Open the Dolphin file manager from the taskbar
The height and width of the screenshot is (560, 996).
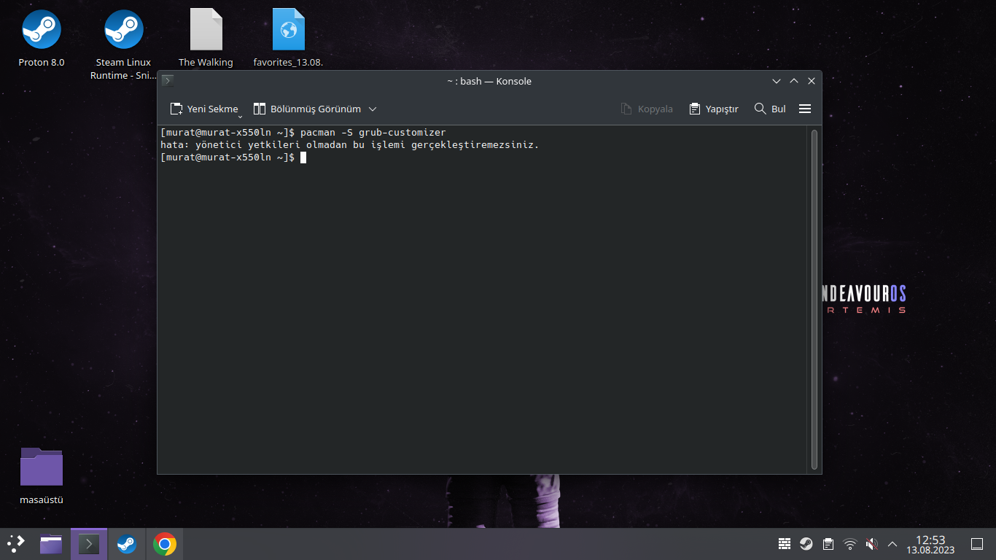tap(50, 543)
